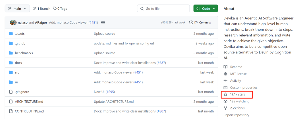Image resolution: width=307 pixels, height=119 pixels.
Task: Click the ARajgor author link
Action: pos(41,22)
